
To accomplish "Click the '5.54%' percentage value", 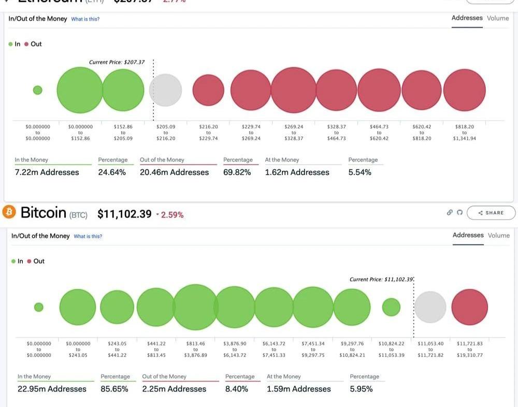I will coord(360,172).
